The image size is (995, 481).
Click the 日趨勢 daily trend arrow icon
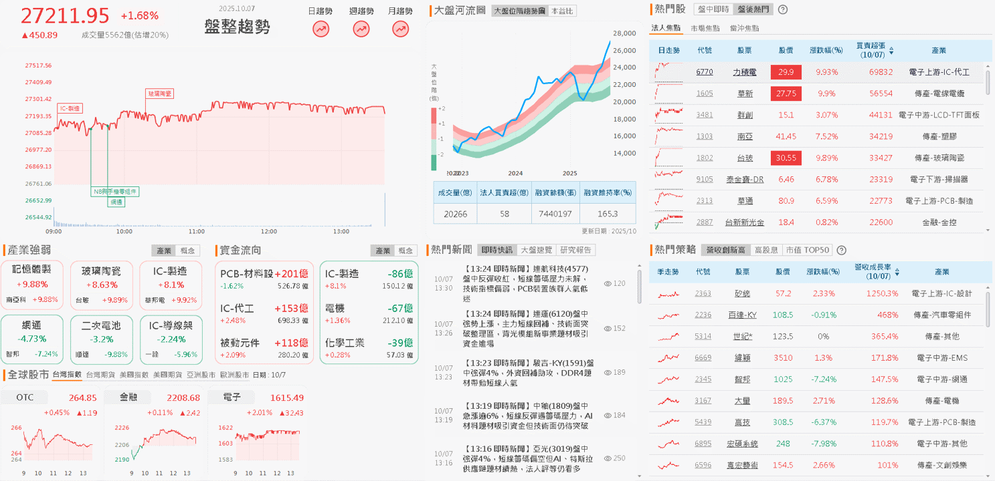point(321,29)
